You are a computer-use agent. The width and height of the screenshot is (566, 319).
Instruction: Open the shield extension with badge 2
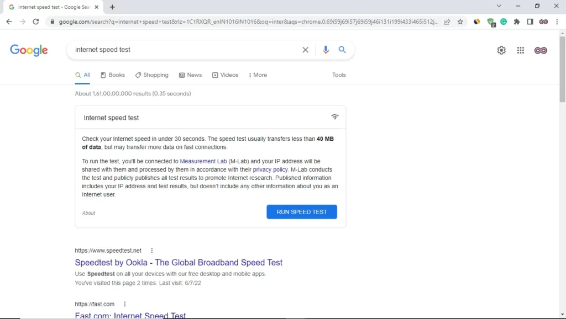(491, 22)
